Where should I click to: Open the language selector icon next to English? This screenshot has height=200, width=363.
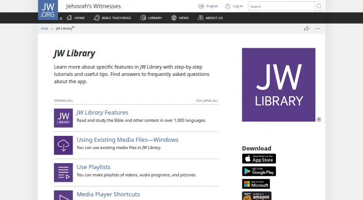click(201, 6)
